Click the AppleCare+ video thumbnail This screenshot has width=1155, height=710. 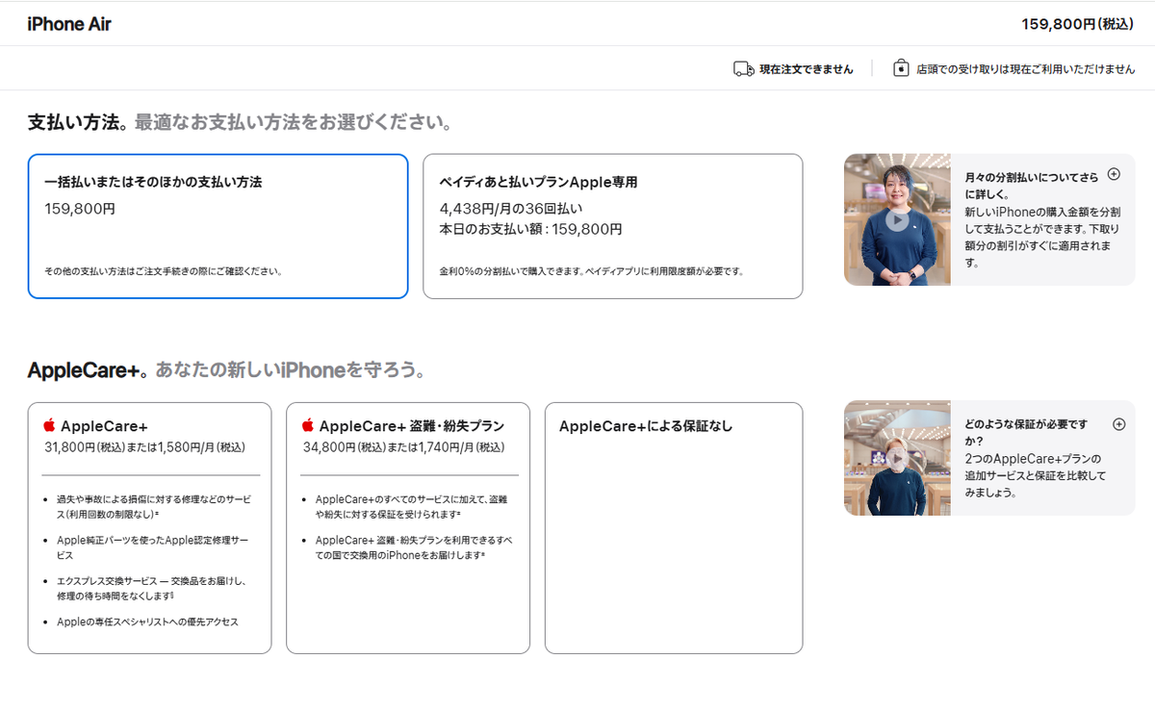896,458
